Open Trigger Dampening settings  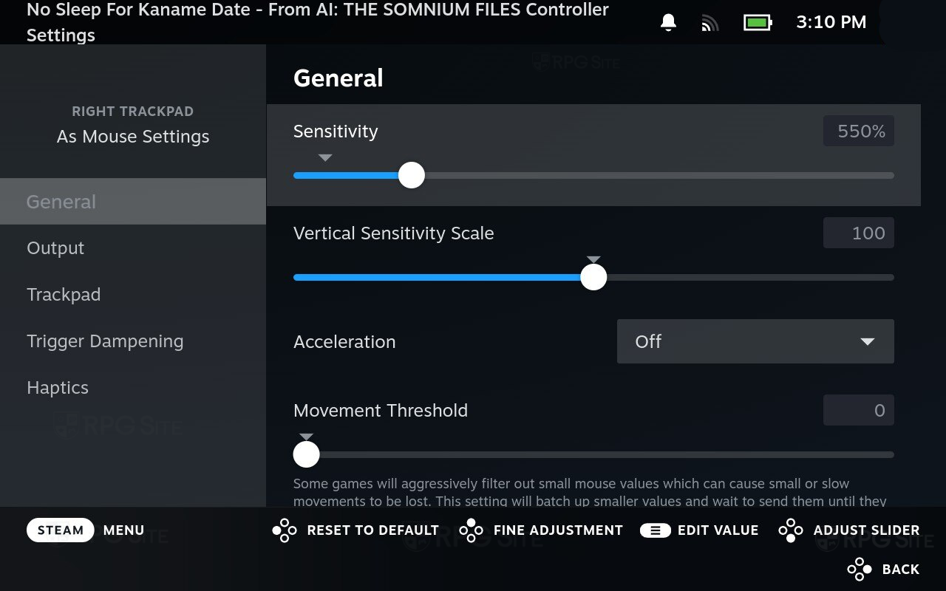pyautogui.click(x=133, y=341)
